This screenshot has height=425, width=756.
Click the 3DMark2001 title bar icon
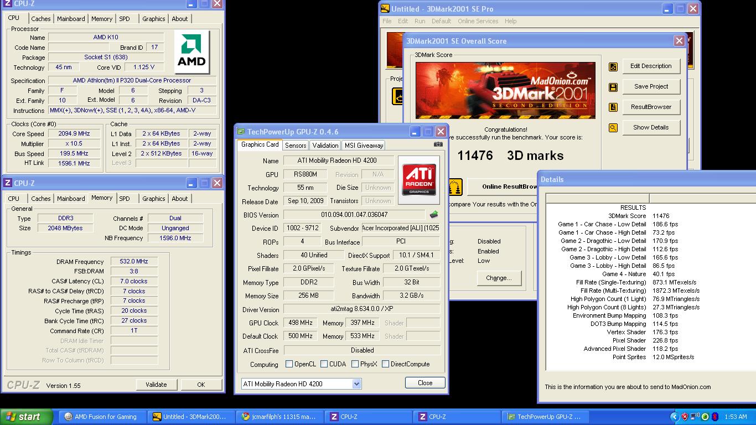tap(385, 9)
